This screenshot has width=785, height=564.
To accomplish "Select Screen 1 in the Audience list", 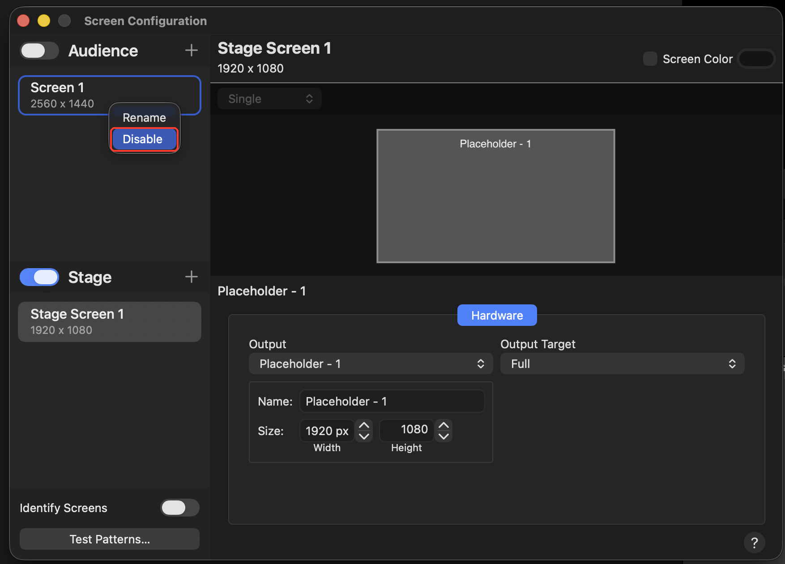I will click(x=110, y=95).
